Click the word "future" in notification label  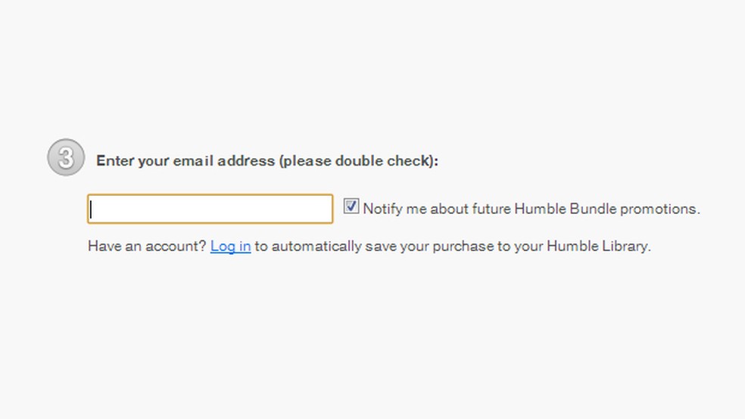[491, 209]
